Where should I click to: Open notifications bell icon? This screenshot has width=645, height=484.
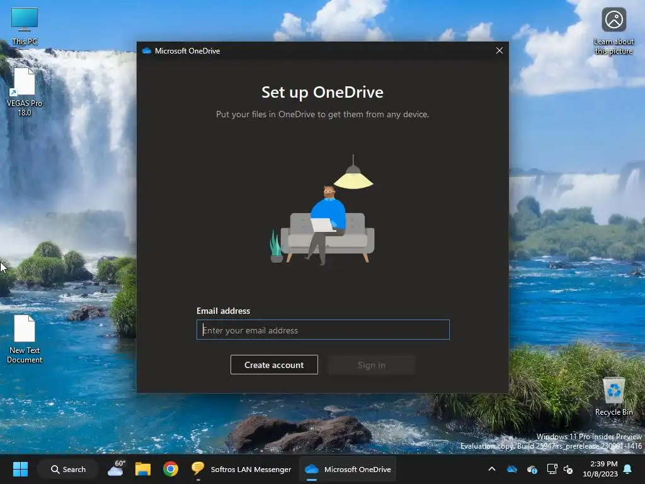(628, 469)
